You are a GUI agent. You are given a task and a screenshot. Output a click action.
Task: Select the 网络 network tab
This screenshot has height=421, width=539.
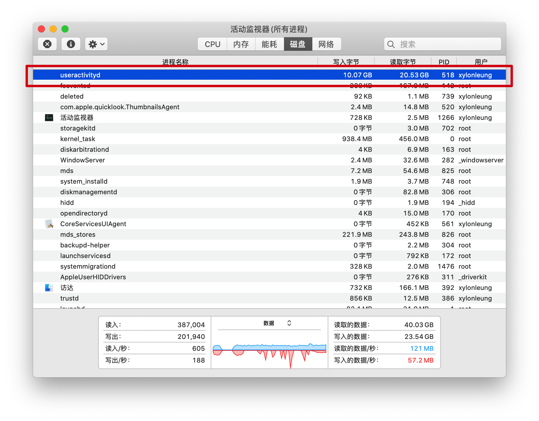[326, 44]
